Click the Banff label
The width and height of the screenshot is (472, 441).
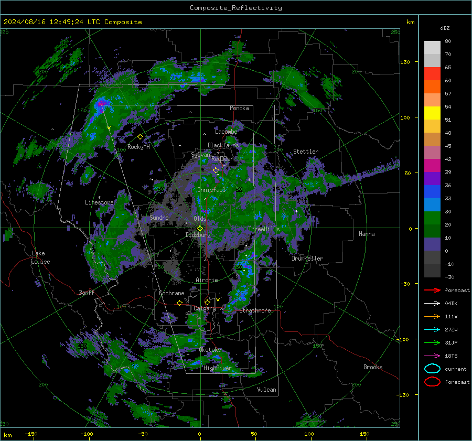87,292
